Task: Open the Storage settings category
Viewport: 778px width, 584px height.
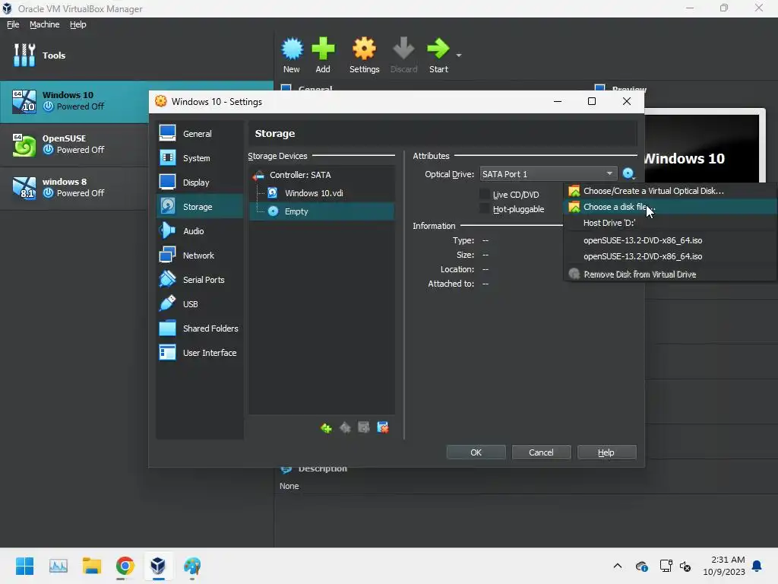Action: coord(200,207)
